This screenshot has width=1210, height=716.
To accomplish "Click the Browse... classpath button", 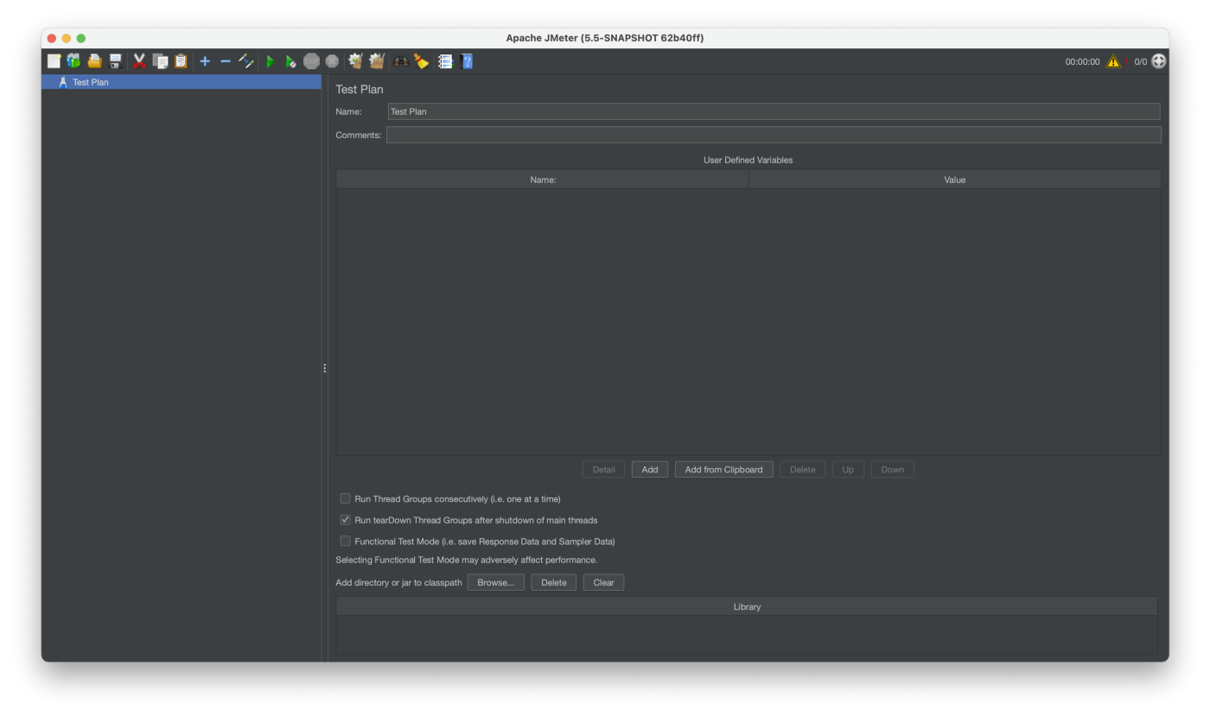I will coord(496,582).
